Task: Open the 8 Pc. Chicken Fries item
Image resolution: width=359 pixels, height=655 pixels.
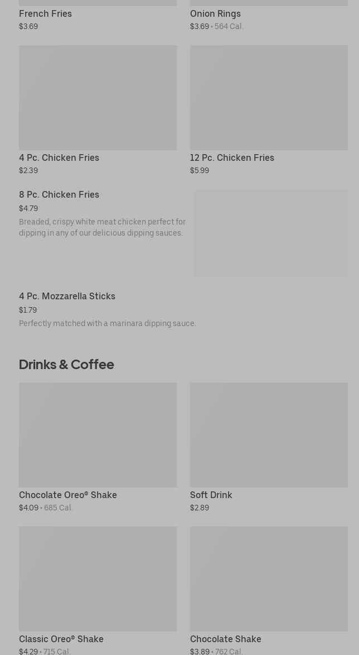Action: (x=59, y=194)
